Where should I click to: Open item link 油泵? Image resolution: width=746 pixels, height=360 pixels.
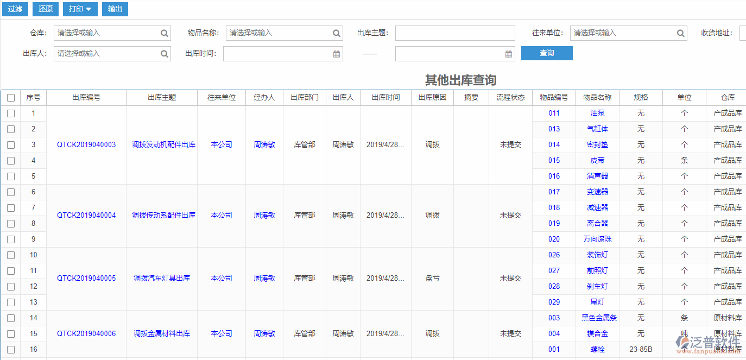tap(597, 113)
